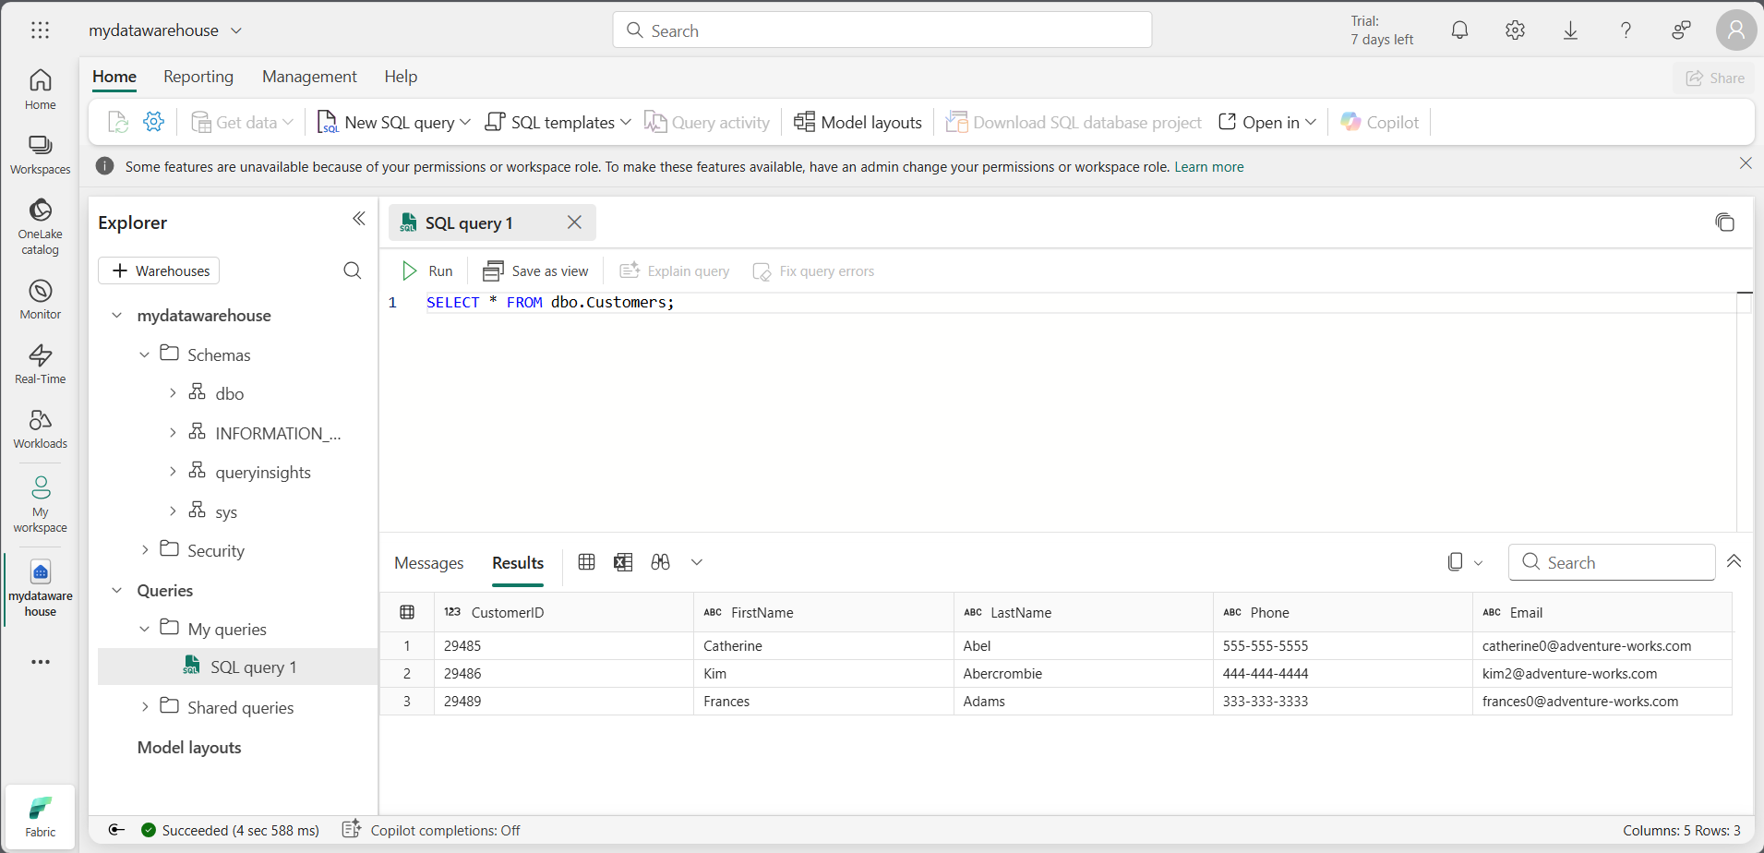The width and height of the screenshot is (1764, 853).
Task: Run the SQL query
Action: [427, 270]
